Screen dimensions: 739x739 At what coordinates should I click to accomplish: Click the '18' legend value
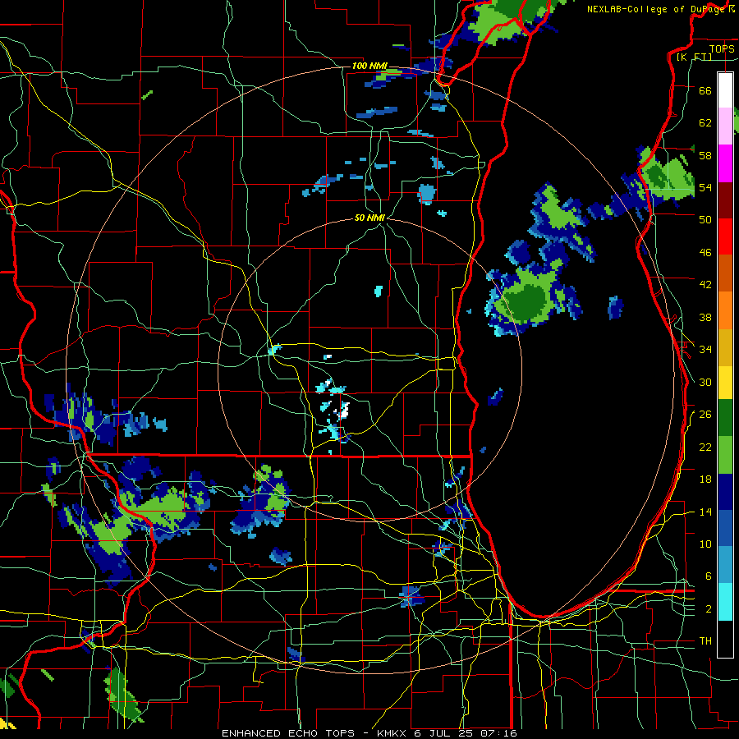pos(705,480)
